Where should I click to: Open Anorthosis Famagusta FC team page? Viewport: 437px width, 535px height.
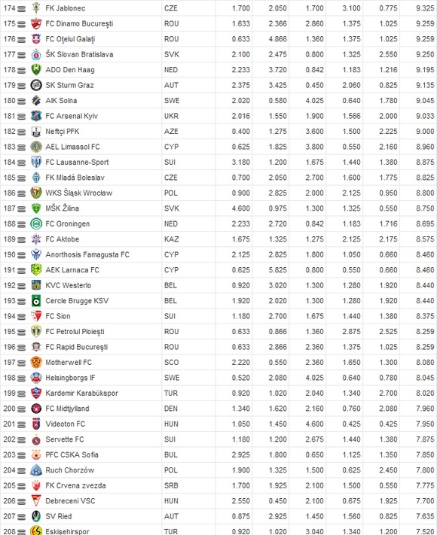87,254
